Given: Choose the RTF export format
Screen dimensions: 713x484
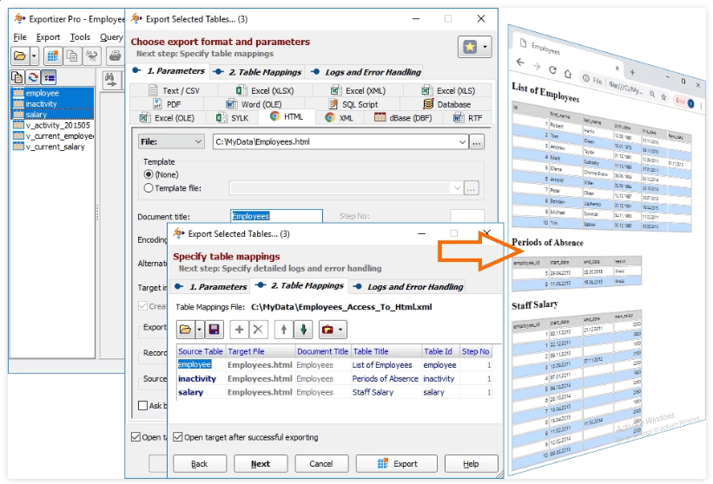Looking at the screenshot, I should tap(468, 118).
